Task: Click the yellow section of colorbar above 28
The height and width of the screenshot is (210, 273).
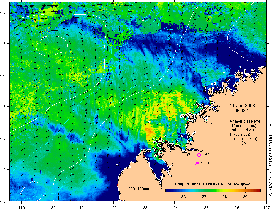Action: point(225,191)
